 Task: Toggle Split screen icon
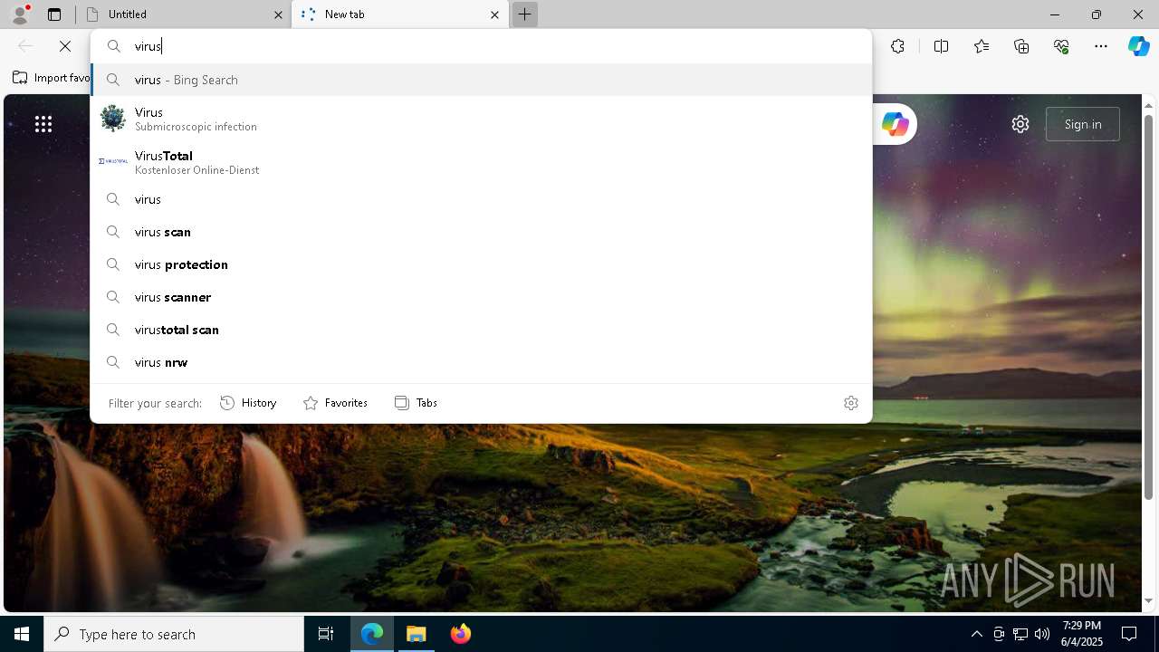pyautogui.click(x=941, y=46)
